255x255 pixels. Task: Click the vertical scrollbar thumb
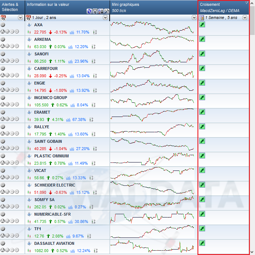pyautogui.click(x=252, y=20)
